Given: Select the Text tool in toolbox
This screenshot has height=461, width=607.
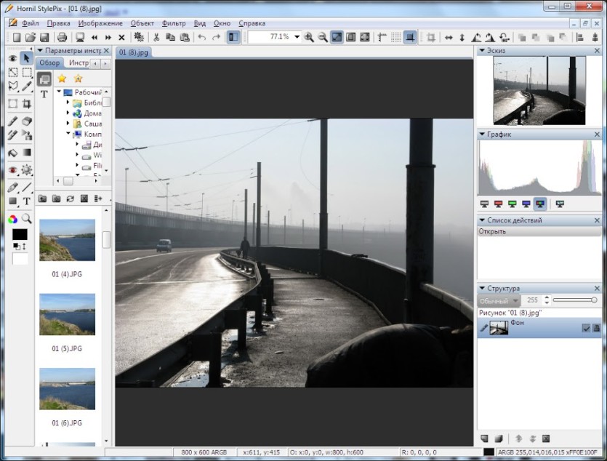Looking at the screenshot, I should tap(26, 201).
